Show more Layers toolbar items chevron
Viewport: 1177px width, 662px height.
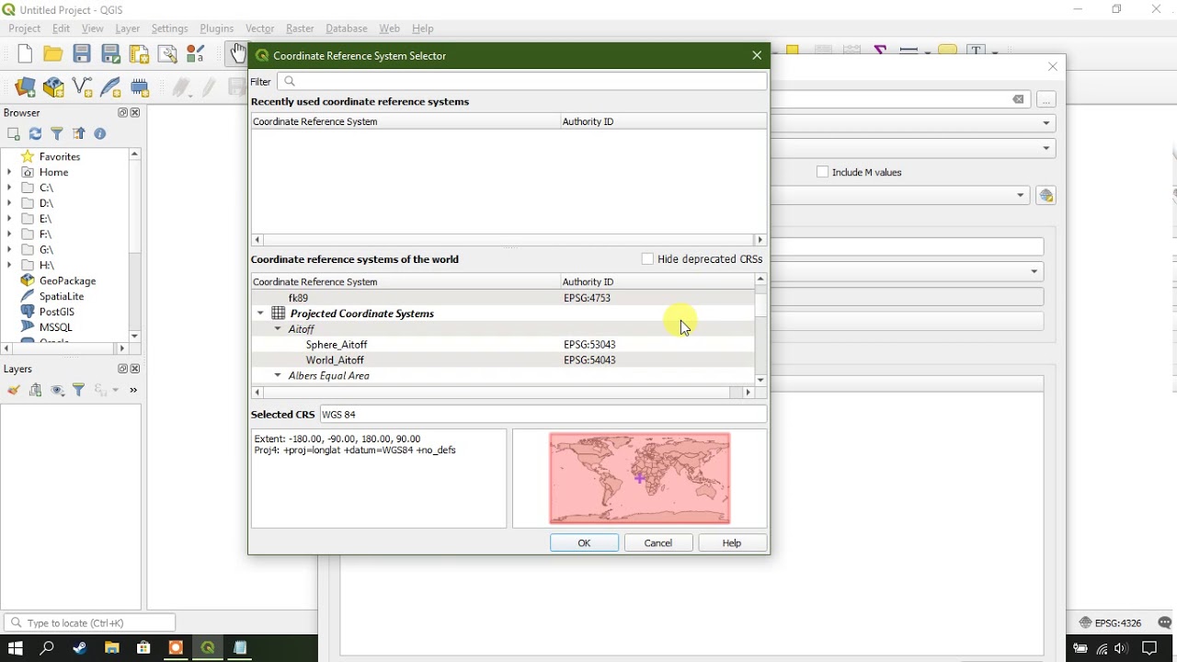134,391
